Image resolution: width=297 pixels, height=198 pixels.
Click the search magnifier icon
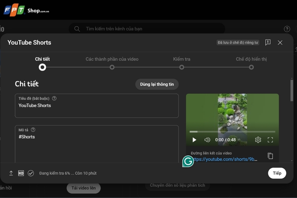(x=77, y=29)
